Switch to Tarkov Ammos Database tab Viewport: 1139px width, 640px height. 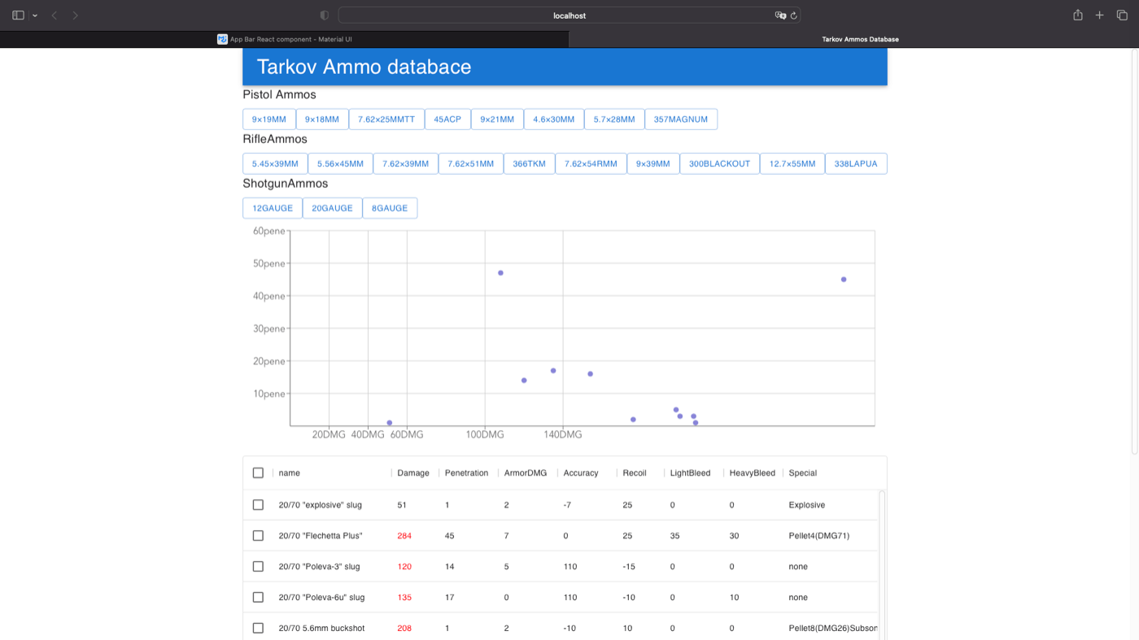(853, 39)
